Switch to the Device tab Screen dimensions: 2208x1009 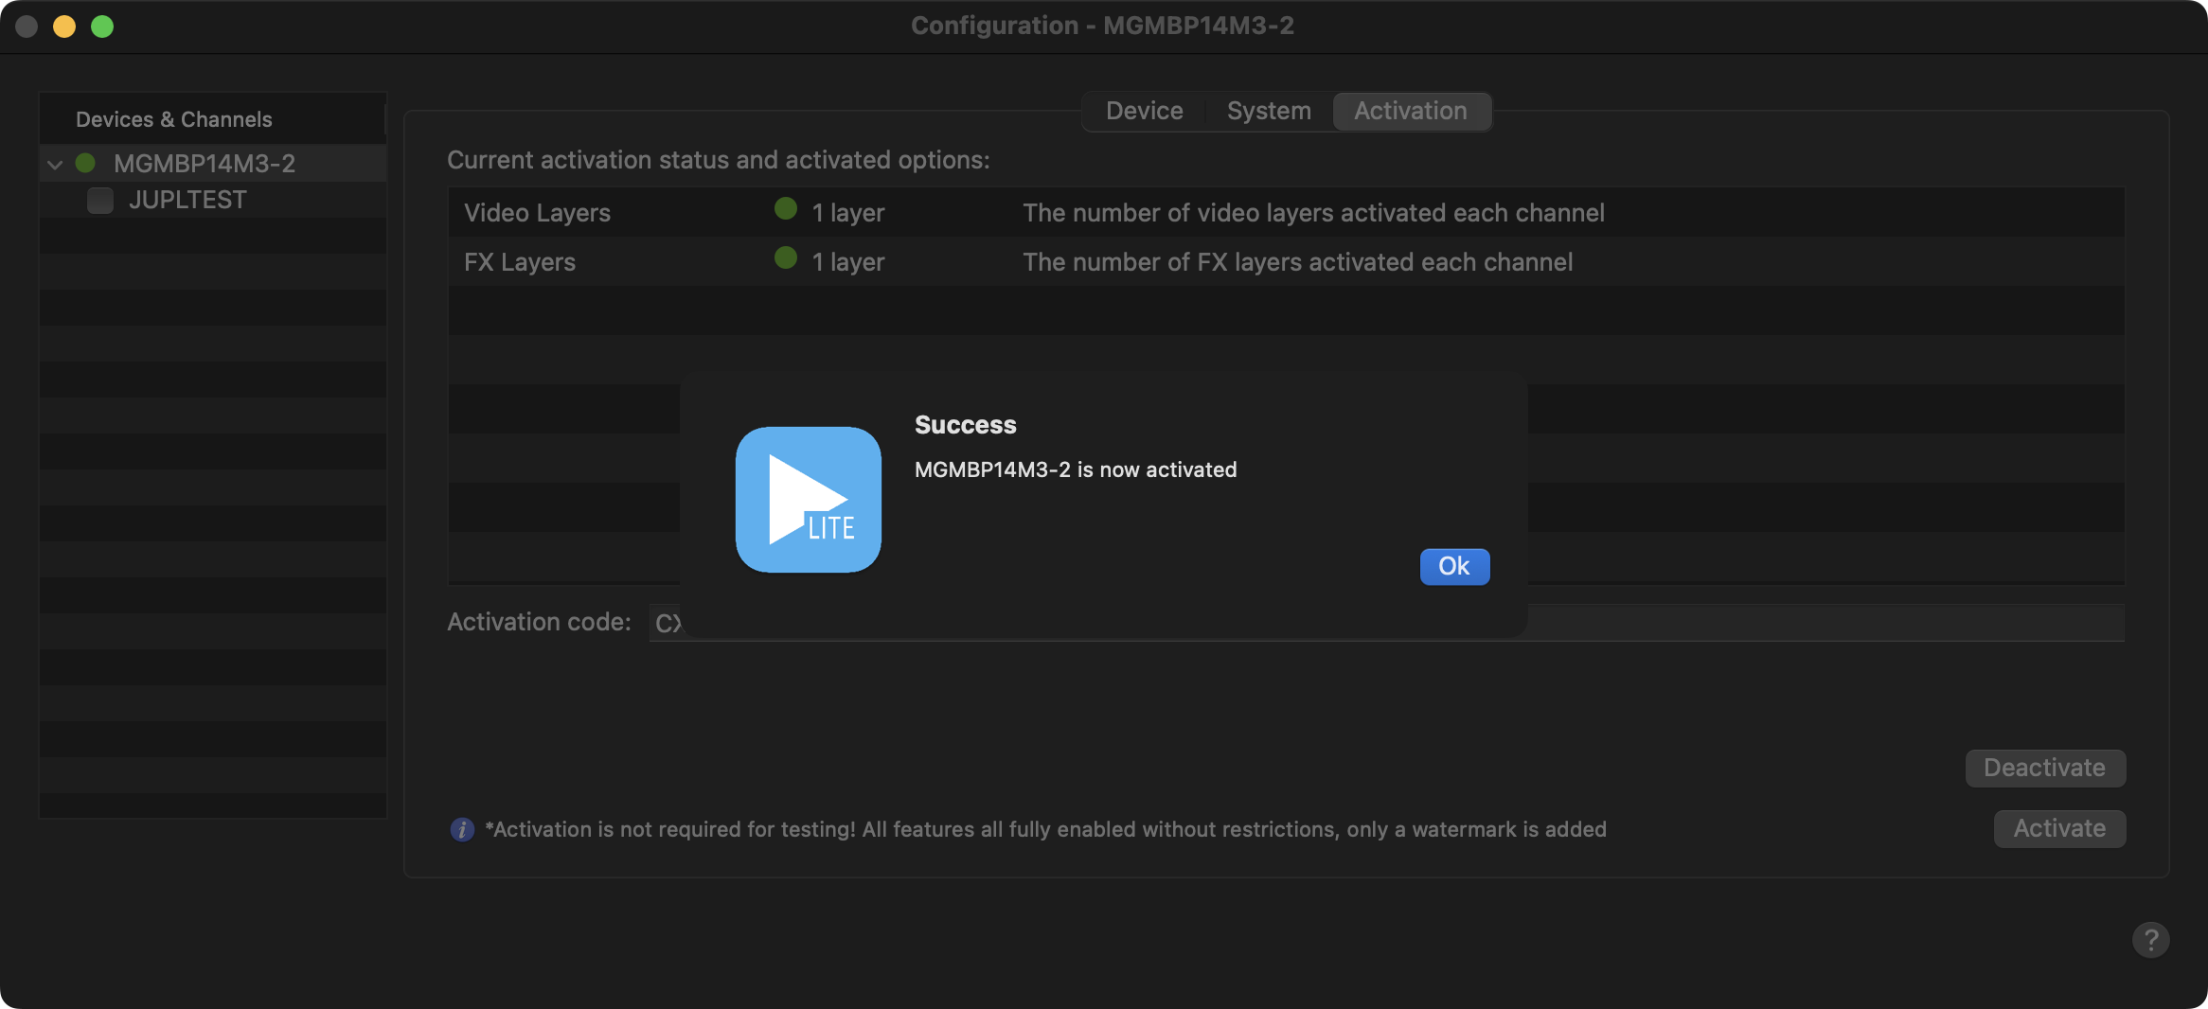point(1144,111)
